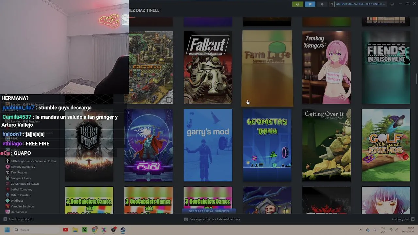
Task: Open Descargas en pausa downloads status
Action: [x=215, y=219]
